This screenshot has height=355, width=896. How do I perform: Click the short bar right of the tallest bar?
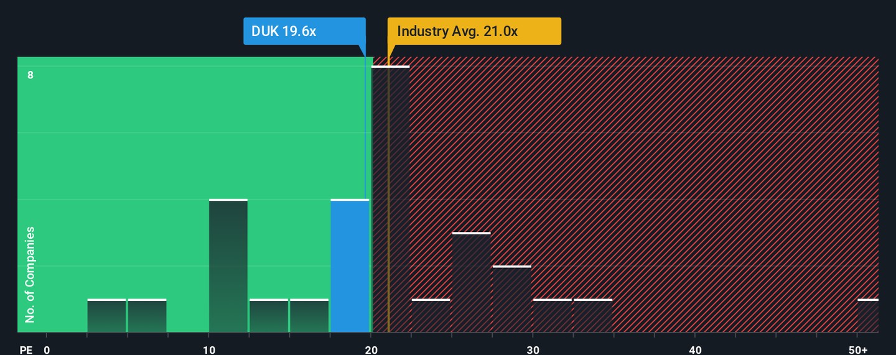pyautogui.click(x=431, y=316)
